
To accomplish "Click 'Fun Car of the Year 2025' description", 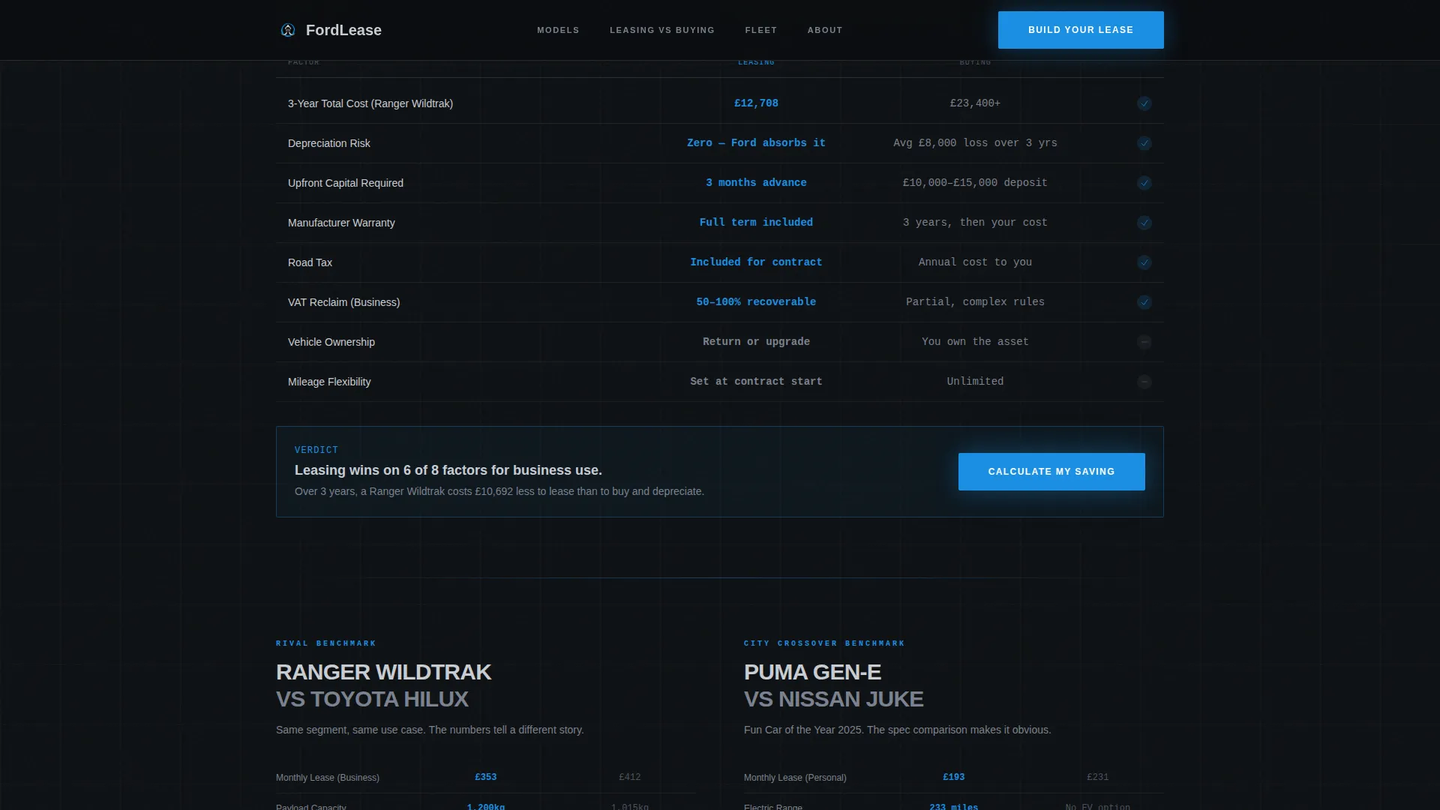I will [x=898, y=730].
